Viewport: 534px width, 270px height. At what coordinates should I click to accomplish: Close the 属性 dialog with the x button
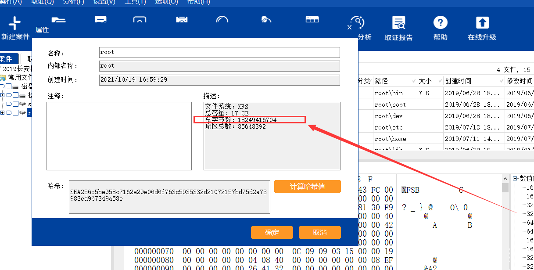coord(349,27)
